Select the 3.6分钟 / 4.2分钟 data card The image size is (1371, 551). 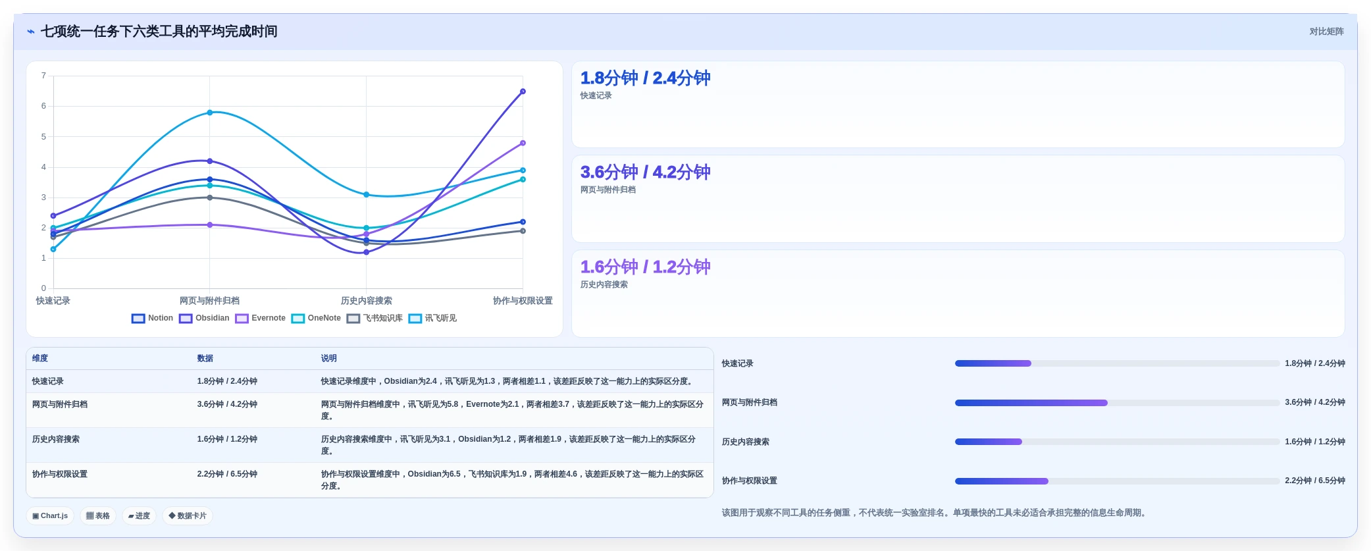pyautogui.click(x=958, y=199)
